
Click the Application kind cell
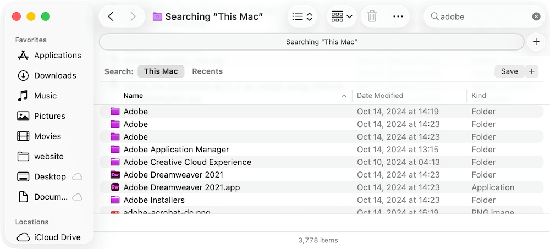click(493, 187)
